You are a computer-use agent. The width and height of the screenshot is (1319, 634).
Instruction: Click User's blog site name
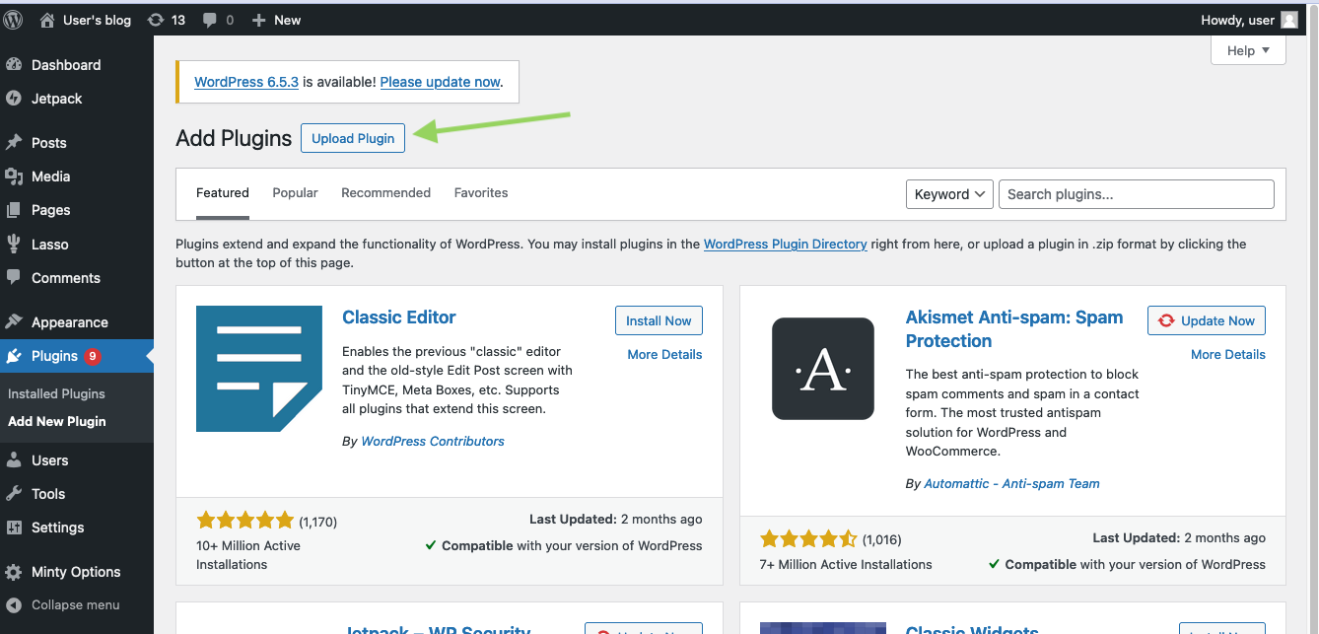[97, 20]
